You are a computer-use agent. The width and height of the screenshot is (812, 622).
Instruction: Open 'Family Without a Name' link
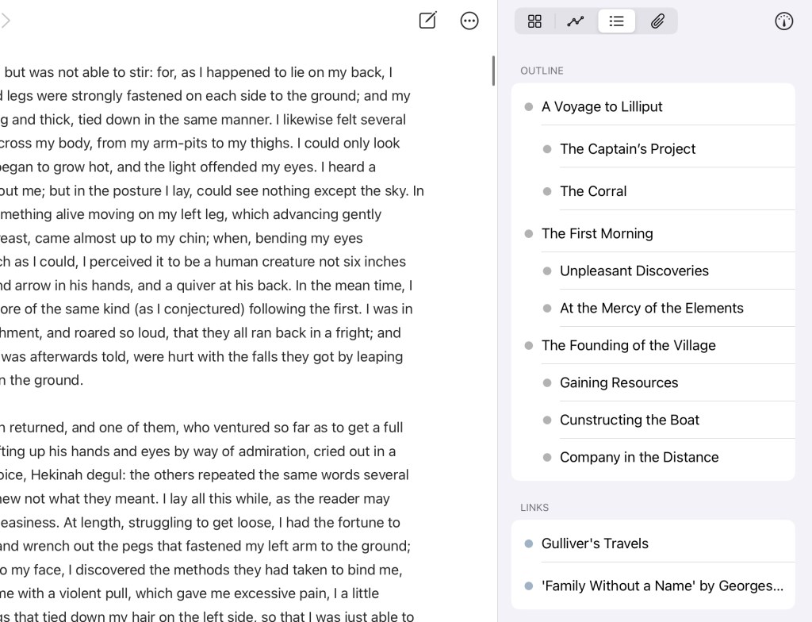pos(662,586)
